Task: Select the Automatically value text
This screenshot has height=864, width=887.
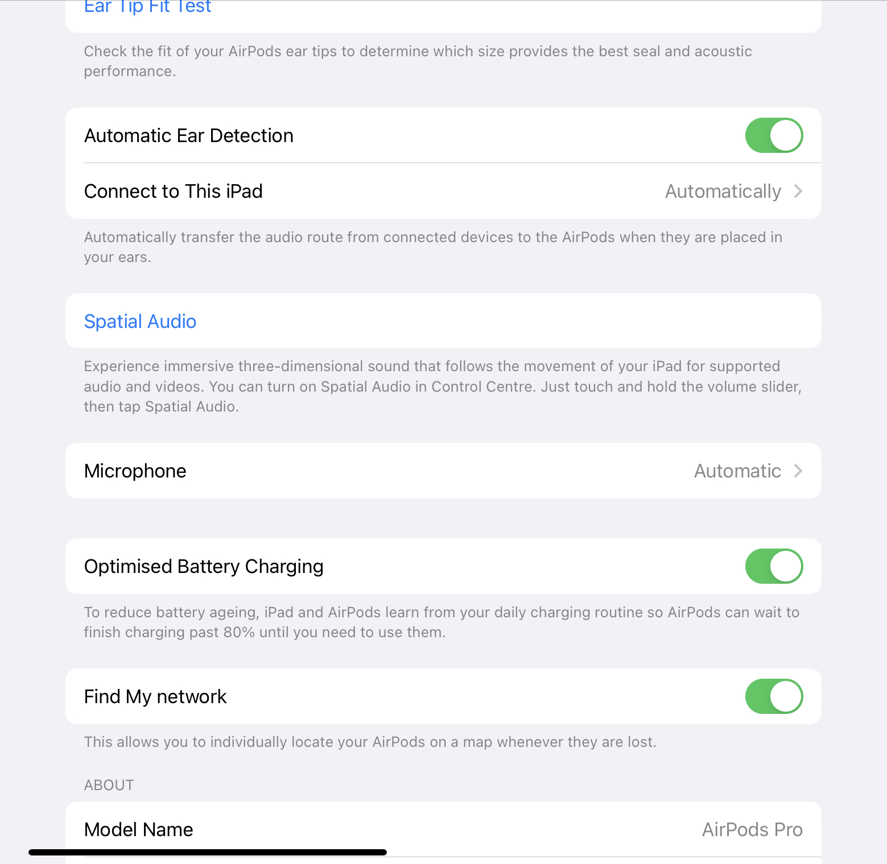Action: (723, 192)
